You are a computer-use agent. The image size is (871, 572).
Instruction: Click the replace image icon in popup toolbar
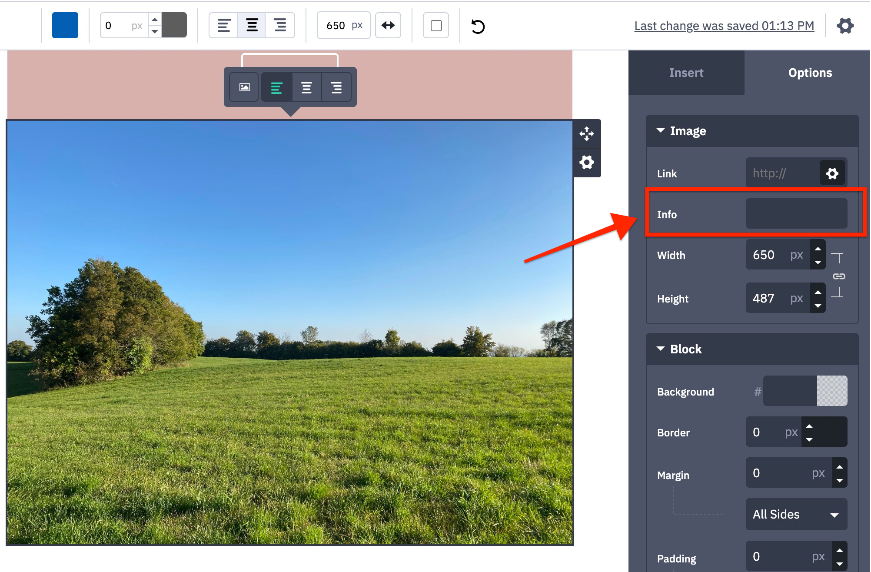245,87
